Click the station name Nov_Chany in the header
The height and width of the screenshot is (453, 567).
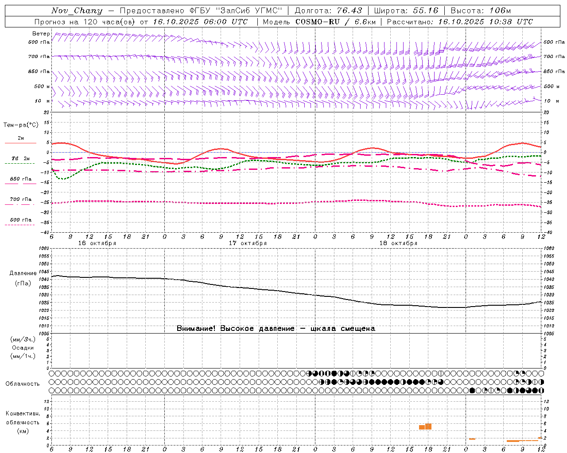77,11
